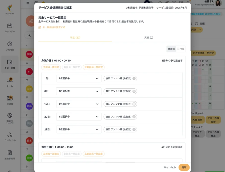Screen dimensions: 225x172
Task: Remove 濵田 アンシン薫 chip on 8日 row
Action: point(134,91)
